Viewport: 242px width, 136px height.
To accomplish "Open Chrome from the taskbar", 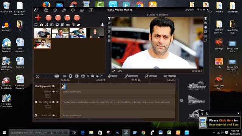I will point(143,133).
